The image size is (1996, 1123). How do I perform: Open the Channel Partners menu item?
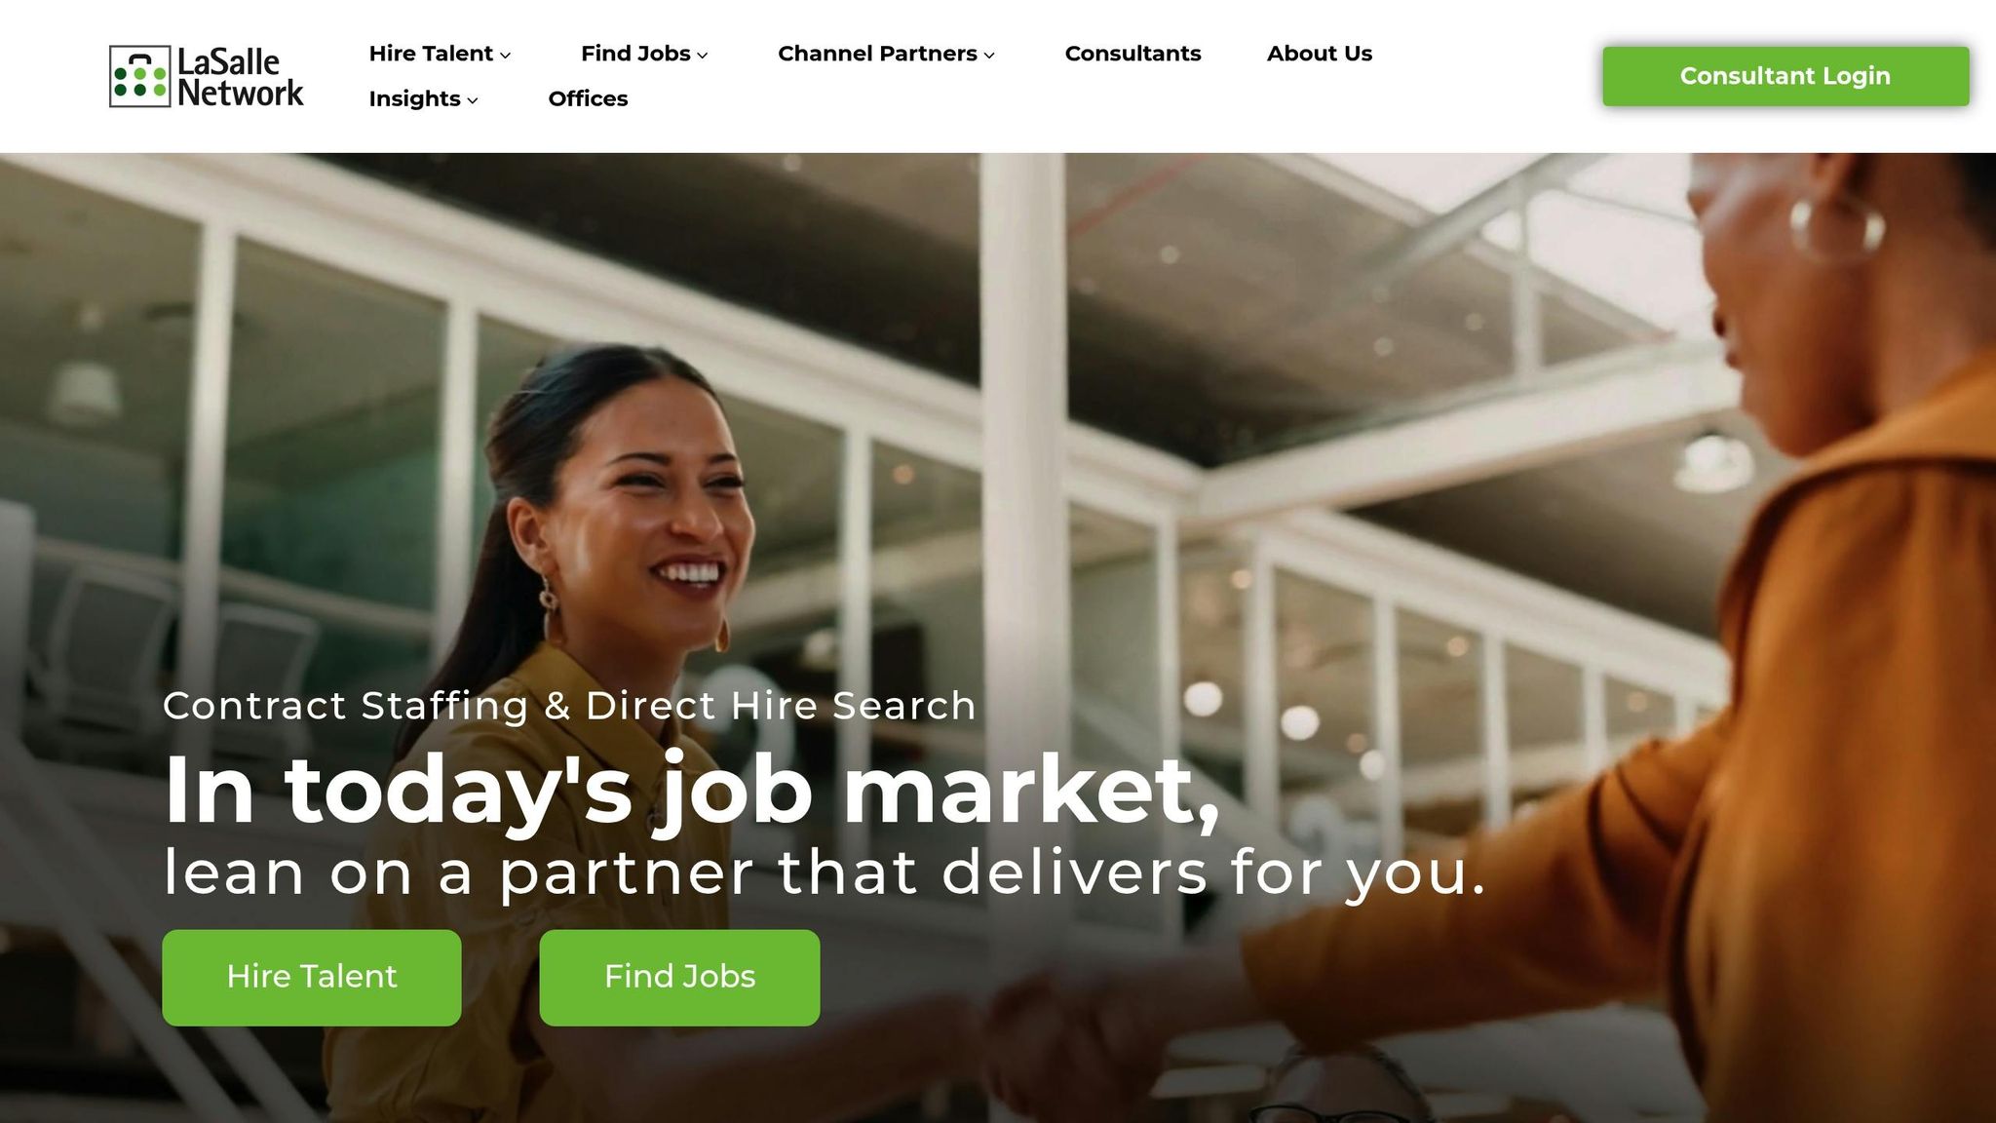point(877,54)
